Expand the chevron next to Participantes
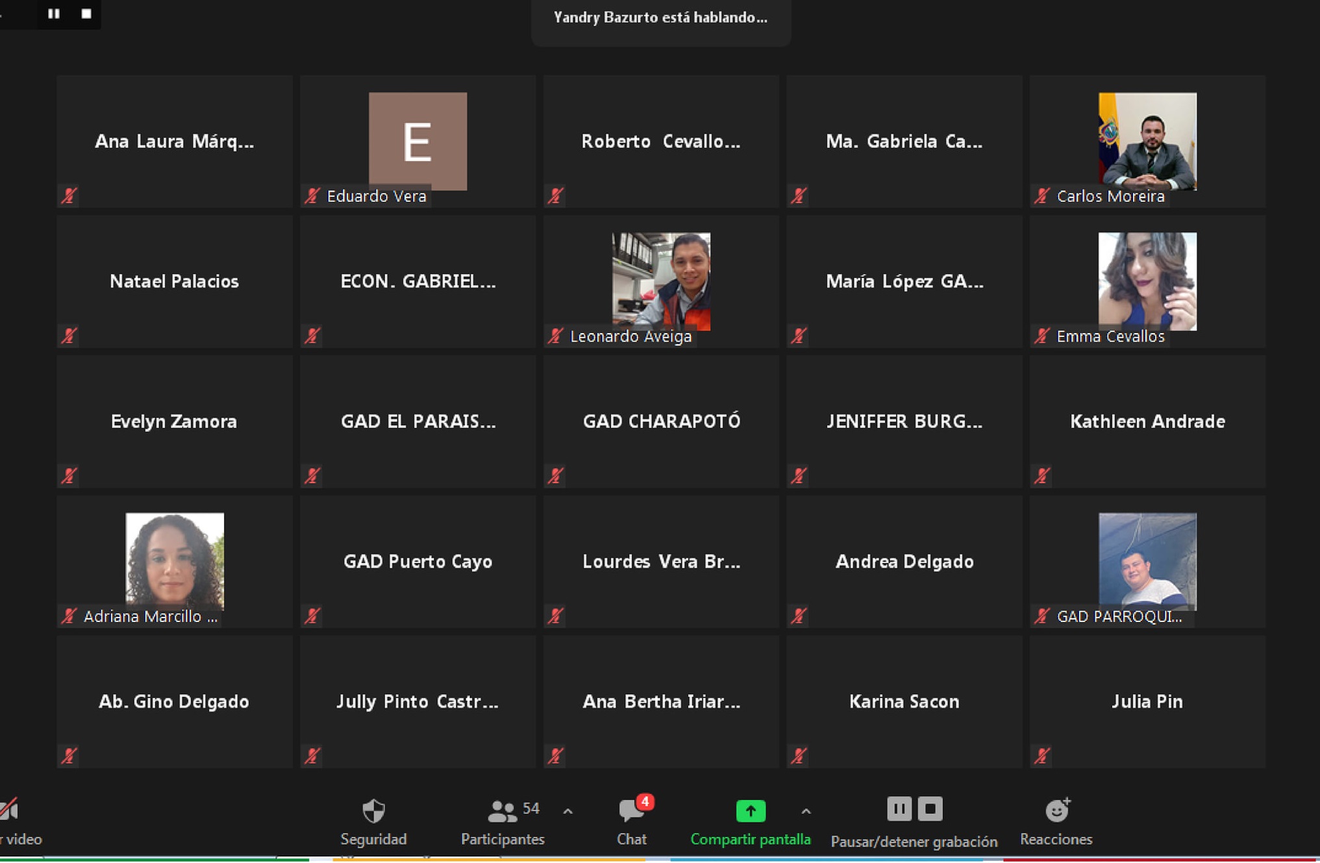 [x=568, y=811]
